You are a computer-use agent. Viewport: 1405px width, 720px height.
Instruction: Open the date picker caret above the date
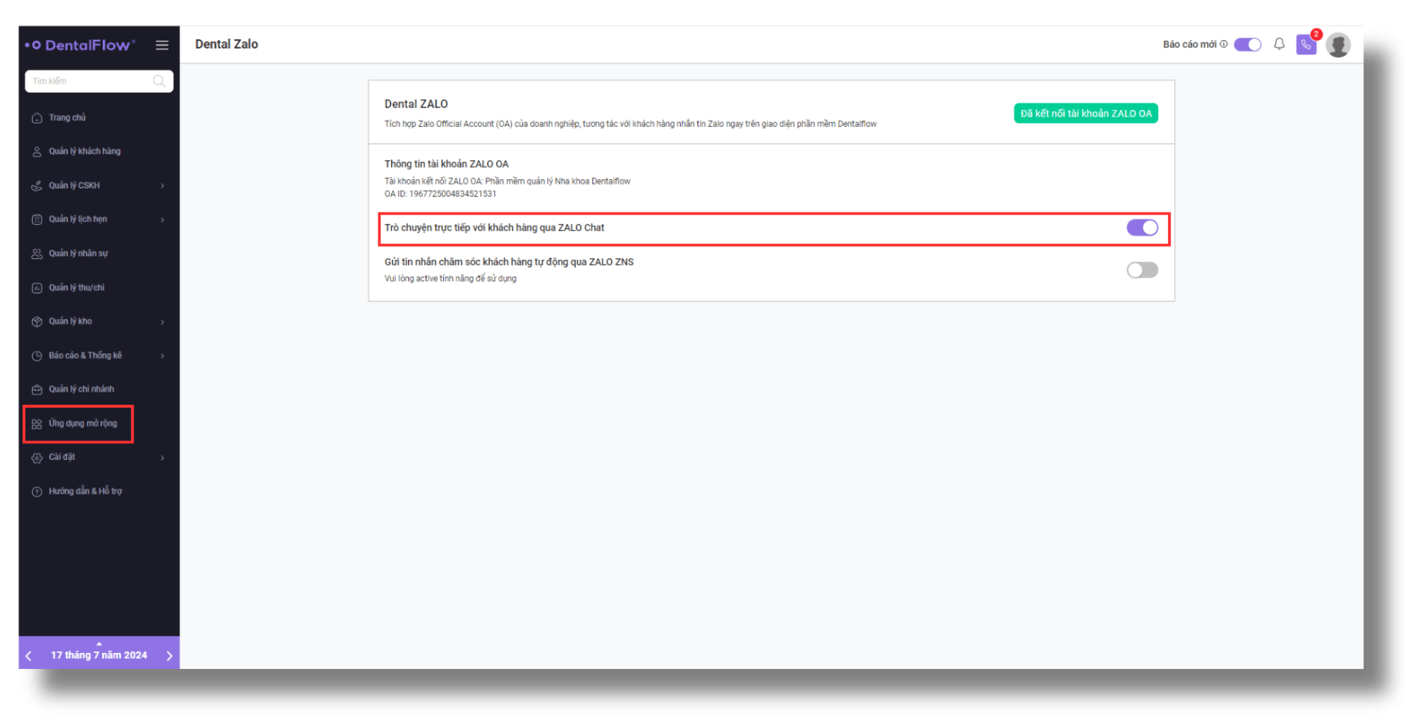(99, 644)
